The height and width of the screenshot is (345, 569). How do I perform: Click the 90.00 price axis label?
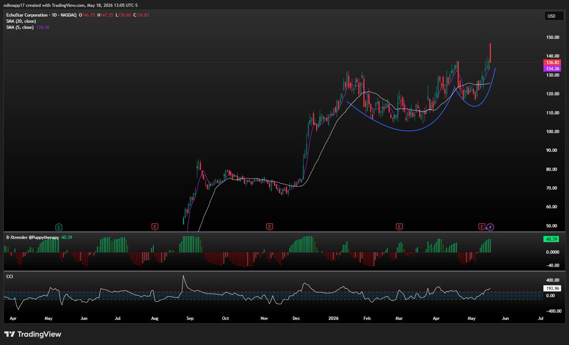(552, 150)
